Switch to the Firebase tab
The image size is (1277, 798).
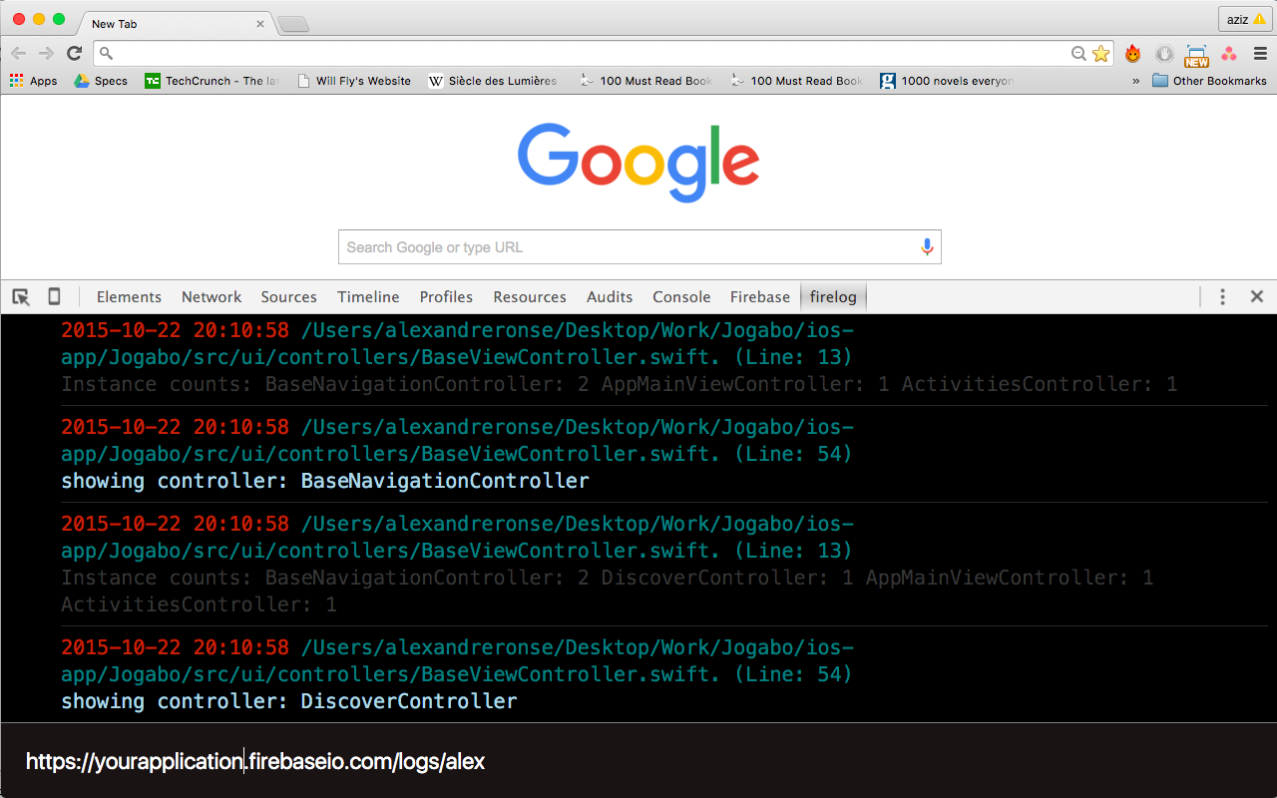pos(760,296)
